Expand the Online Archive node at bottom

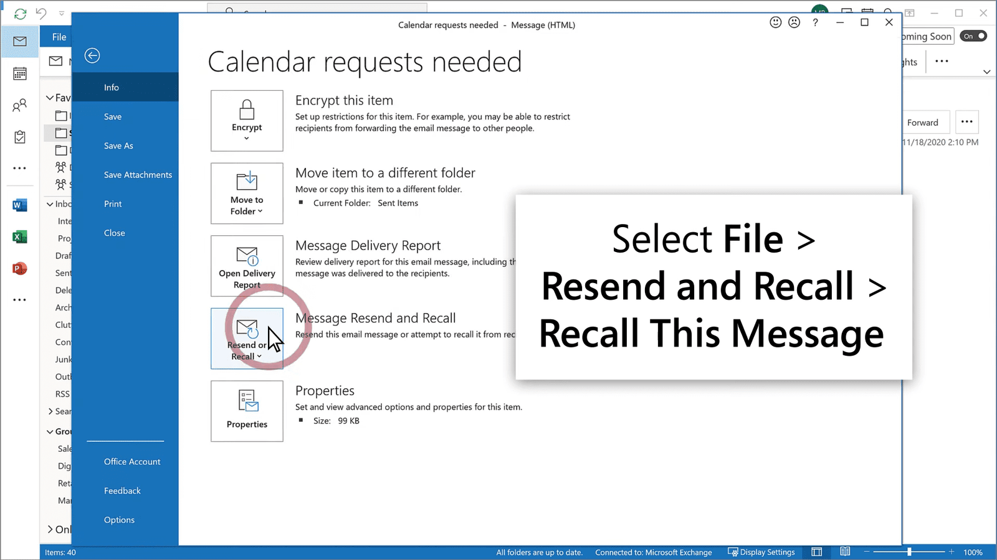coord(50,530)
